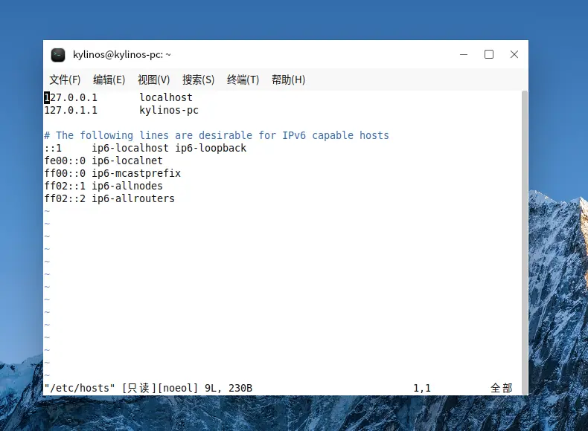588x431 pixels.
Task: Click the window title kylinos@kylinos-pc: ~
Action: [x=122, y=55]
